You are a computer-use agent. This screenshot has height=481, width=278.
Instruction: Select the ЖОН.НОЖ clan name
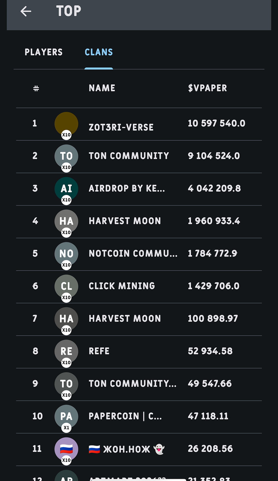point(127,449)
